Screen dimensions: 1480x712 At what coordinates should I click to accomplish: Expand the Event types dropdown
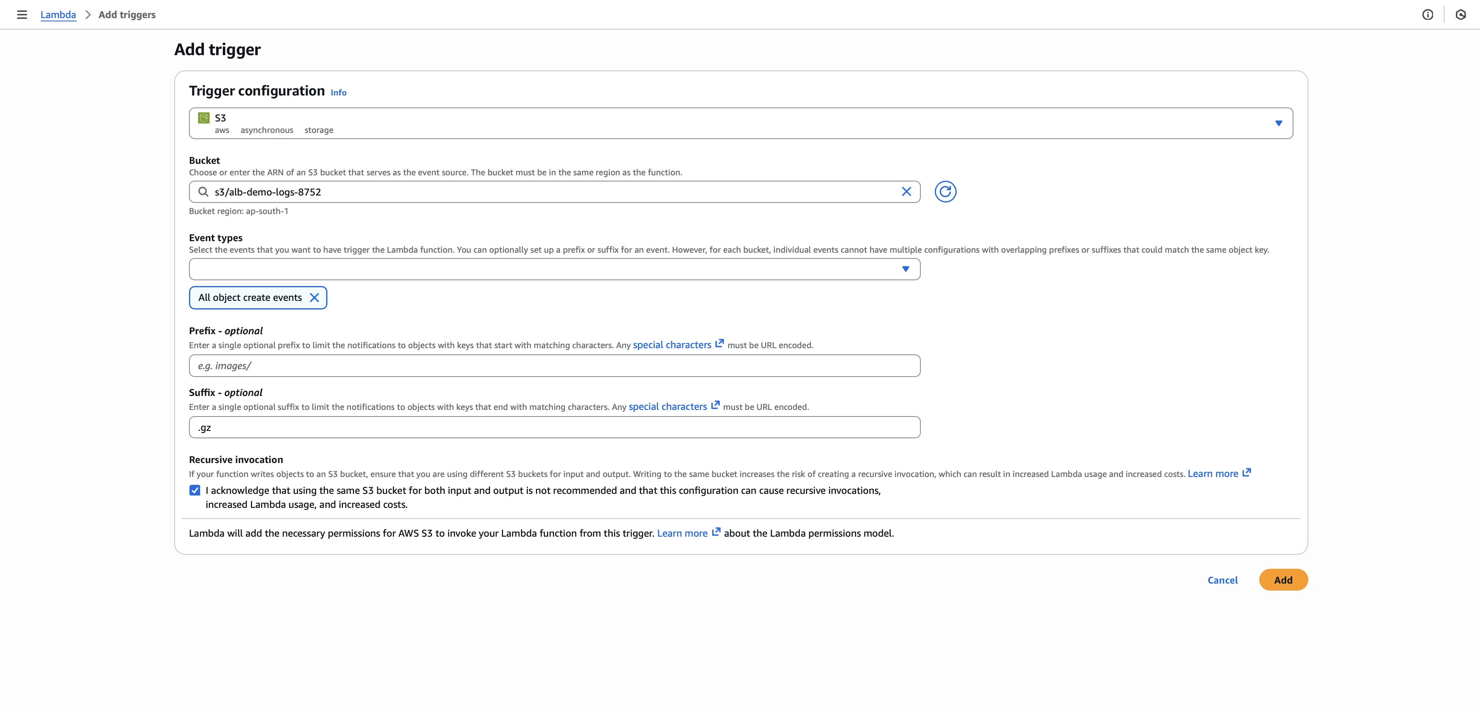[906, 269]
